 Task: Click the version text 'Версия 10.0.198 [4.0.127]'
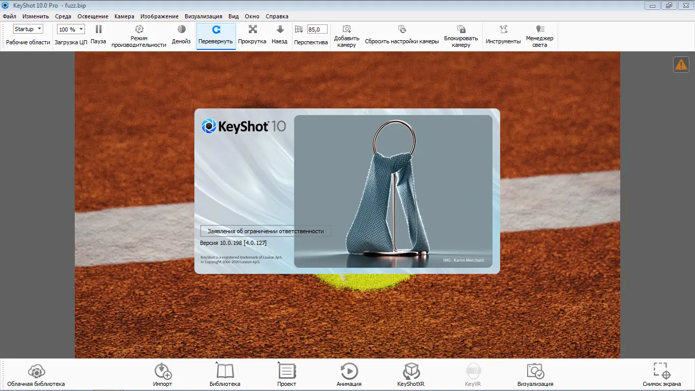[233, 243]
